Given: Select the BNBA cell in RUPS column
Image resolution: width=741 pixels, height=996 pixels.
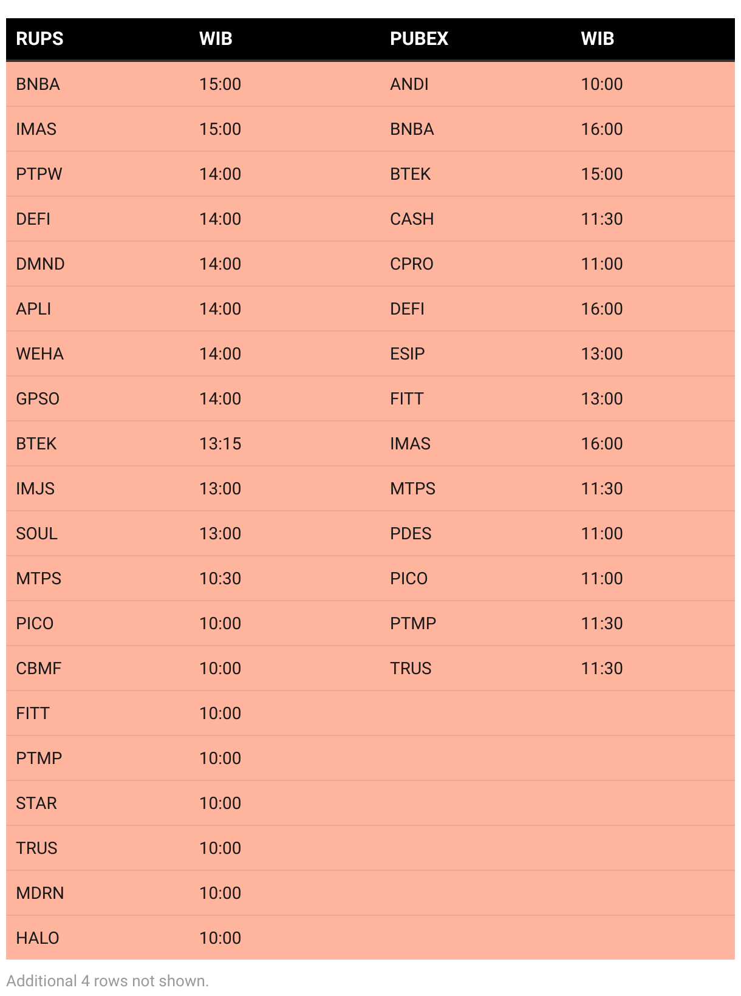Looking at the screenshot, I should pyautogui.click(x=38, y=84).
